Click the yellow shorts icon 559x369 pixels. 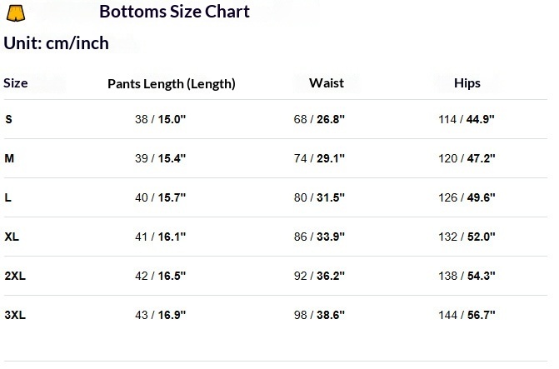[16, 12]
